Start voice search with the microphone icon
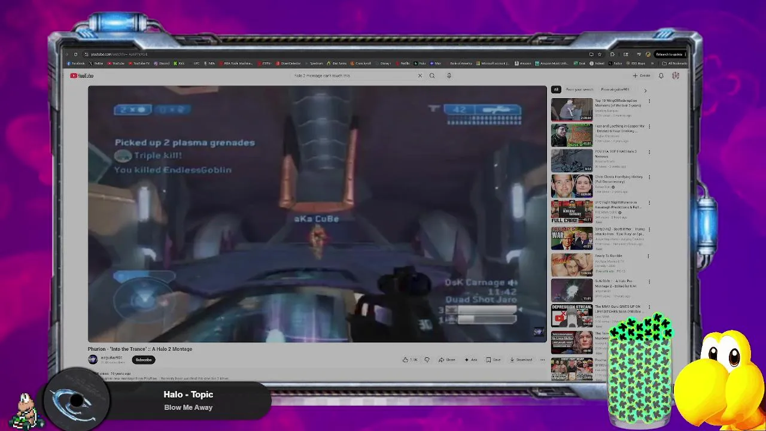The width and height of the screenshot is (766, 431). click(449, 75)
